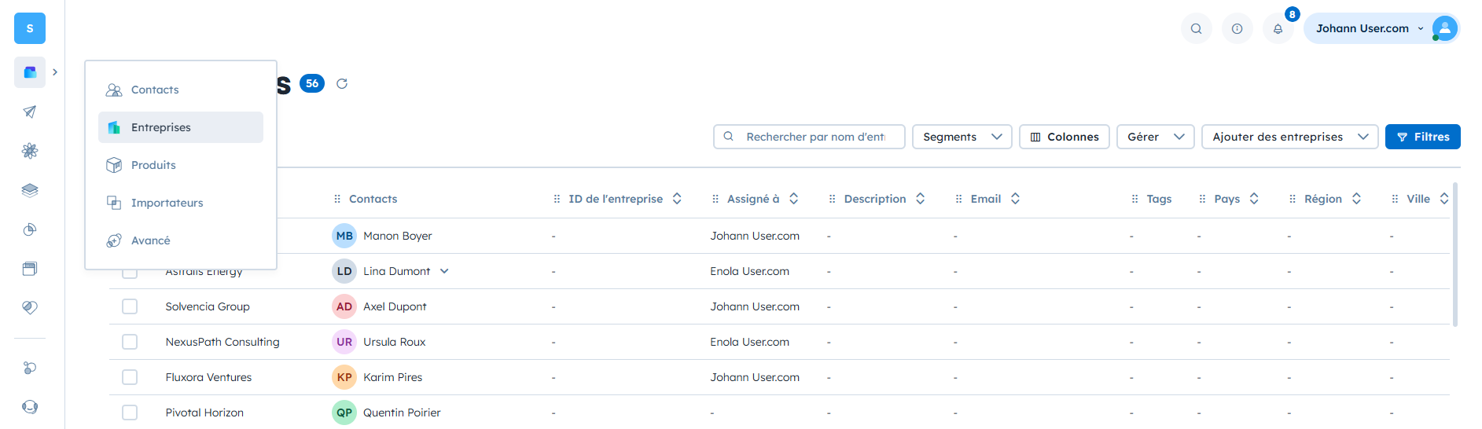This screenshot has height=429, width=1482.
Task: Click the info circle icon in header
Action: point(1237,29)
